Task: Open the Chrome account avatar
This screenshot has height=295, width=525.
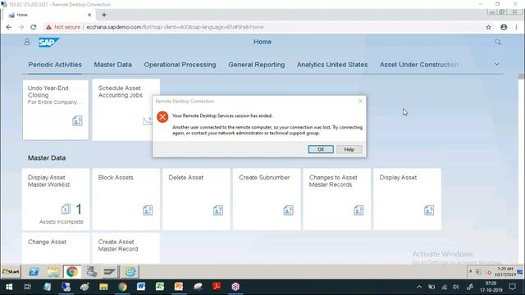Action: [x=504, y=27]
